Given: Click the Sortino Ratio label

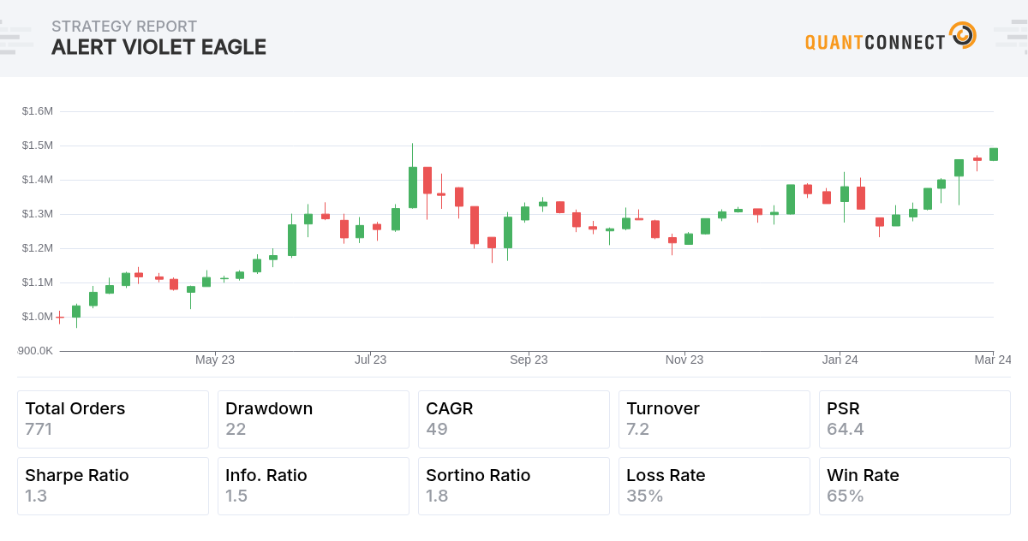Looking at the screenshot, I should [x=478, y=475].
